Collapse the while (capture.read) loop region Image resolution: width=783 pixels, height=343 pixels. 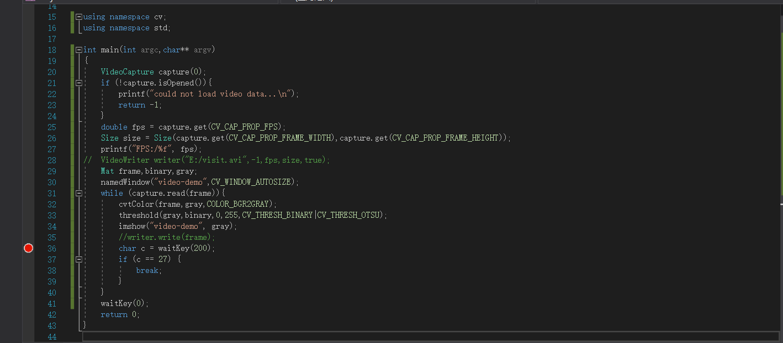click(x=78, y=193)
